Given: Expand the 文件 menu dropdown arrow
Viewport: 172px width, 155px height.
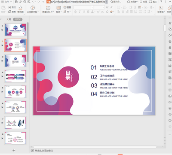Looking at the screenshot, I should point(11,2).
